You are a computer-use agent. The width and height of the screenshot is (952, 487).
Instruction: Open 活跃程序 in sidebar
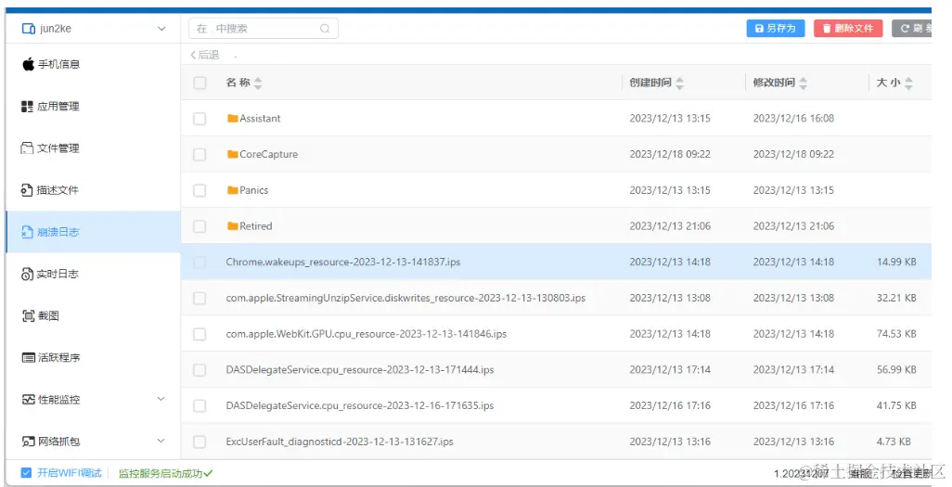click(x=93, y=358)
